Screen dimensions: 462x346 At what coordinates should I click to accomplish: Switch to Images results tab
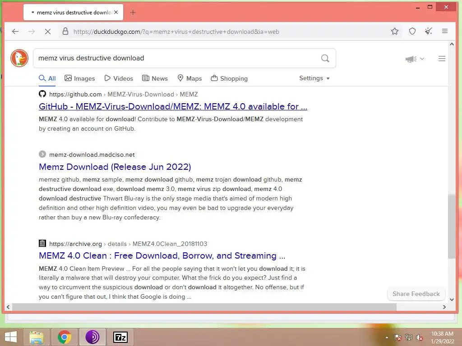coord(80,78)
